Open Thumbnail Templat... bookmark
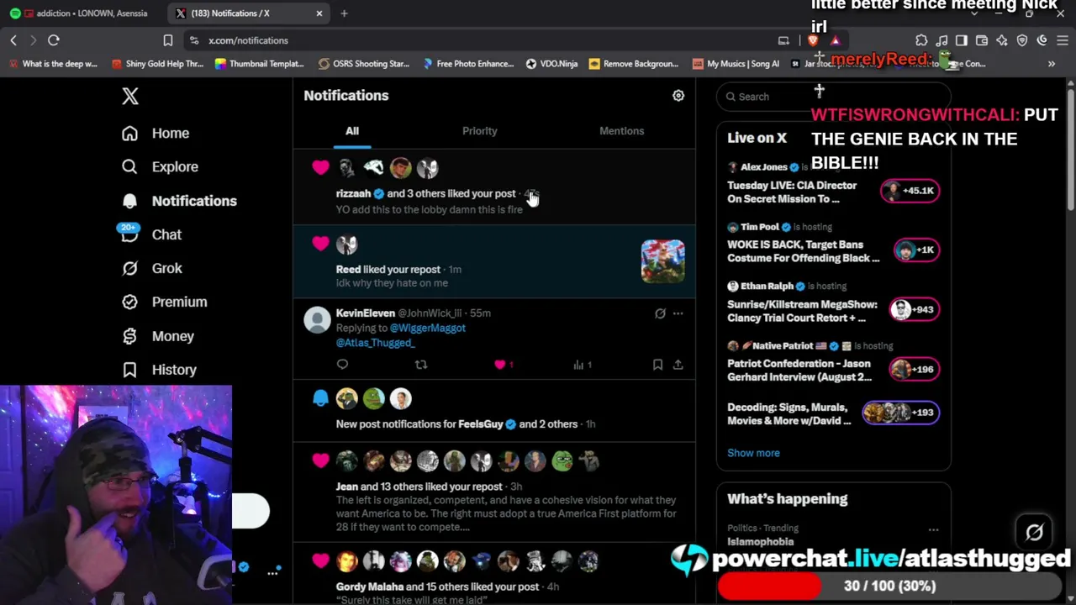The width and height of the screenshot is (1076, 605). click(259, 64)
